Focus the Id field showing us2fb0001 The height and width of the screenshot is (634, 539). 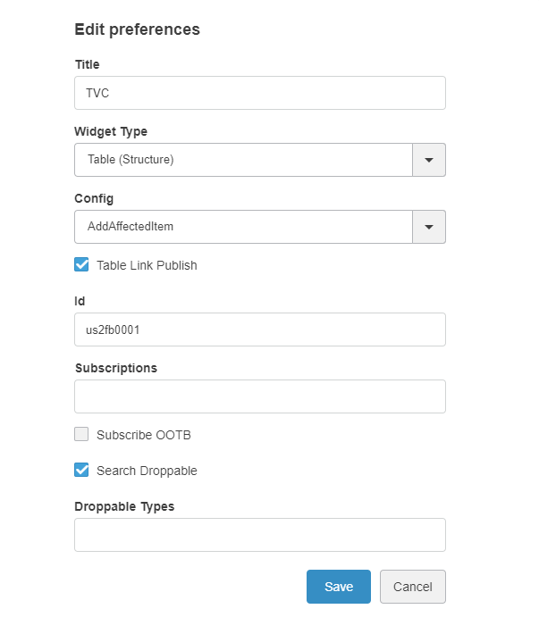click(x=259, y=330)
